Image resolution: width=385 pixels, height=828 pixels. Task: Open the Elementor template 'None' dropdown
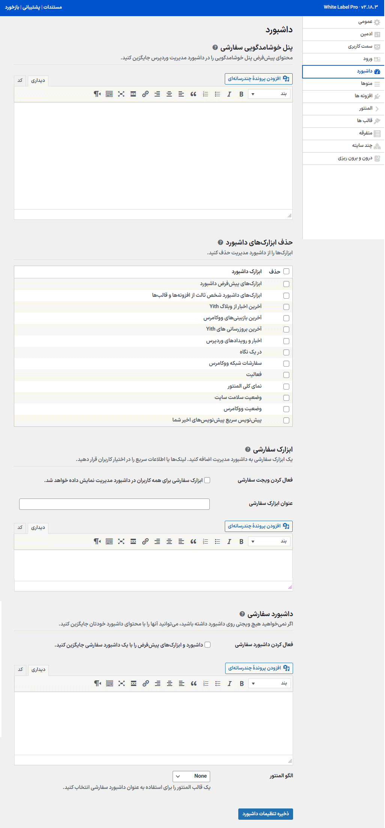(x=191, y=776)
